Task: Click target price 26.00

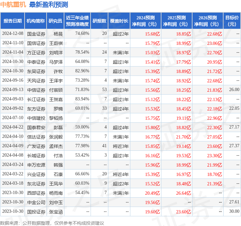Action: point(234,90)
